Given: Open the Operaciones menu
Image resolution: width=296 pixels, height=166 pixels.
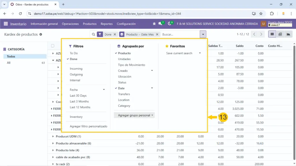Looking at the screenshot, I should (x=70, y=24).
